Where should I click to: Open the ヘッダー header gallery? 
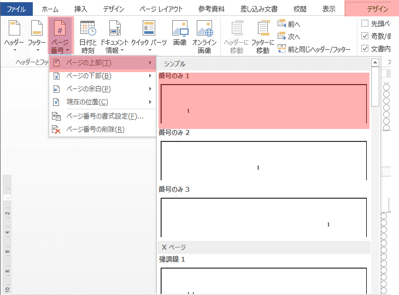tap(14, 36)
